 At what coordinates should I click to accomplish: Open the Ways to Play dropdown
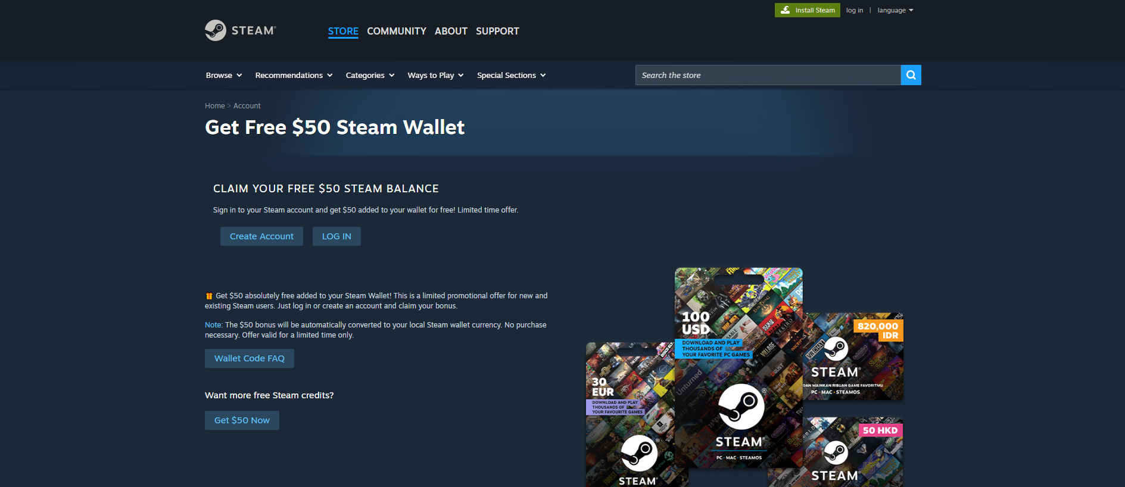pos(435,75)
